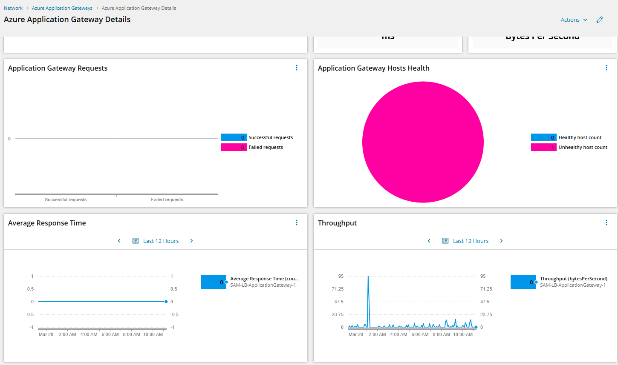Open the Azure Application Gateways breadcrumb
Viewport: 618px width, 365px height.
[x=62, y=8]
